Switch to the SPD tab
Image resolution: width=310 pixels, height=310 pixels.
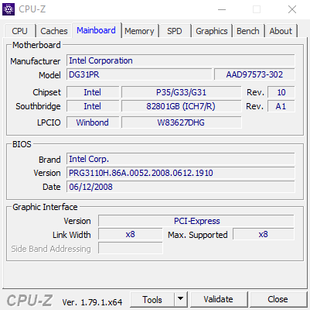click(175, 31)
